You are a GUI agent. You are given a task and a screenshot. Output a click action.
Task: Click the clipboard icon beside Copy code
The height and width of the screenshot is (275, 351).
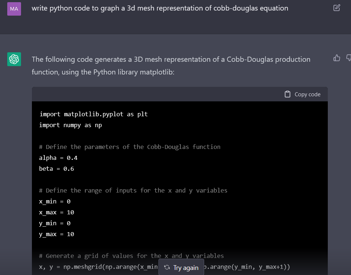[x=288, y=94]
